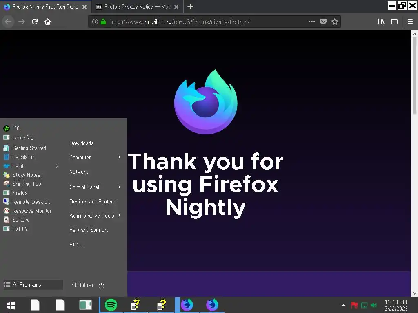Screen dimensions: 418x313
Task: Click the green padlock security icon
Action: coord(103,22)
